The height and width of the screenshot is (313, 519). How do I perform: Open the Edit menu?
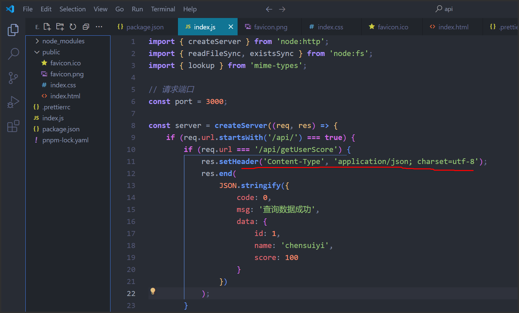coord(46,9)
